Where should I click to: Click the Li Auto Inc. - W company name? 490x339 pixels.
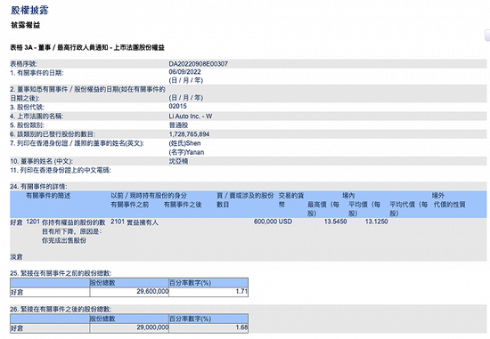click(191, 117)
